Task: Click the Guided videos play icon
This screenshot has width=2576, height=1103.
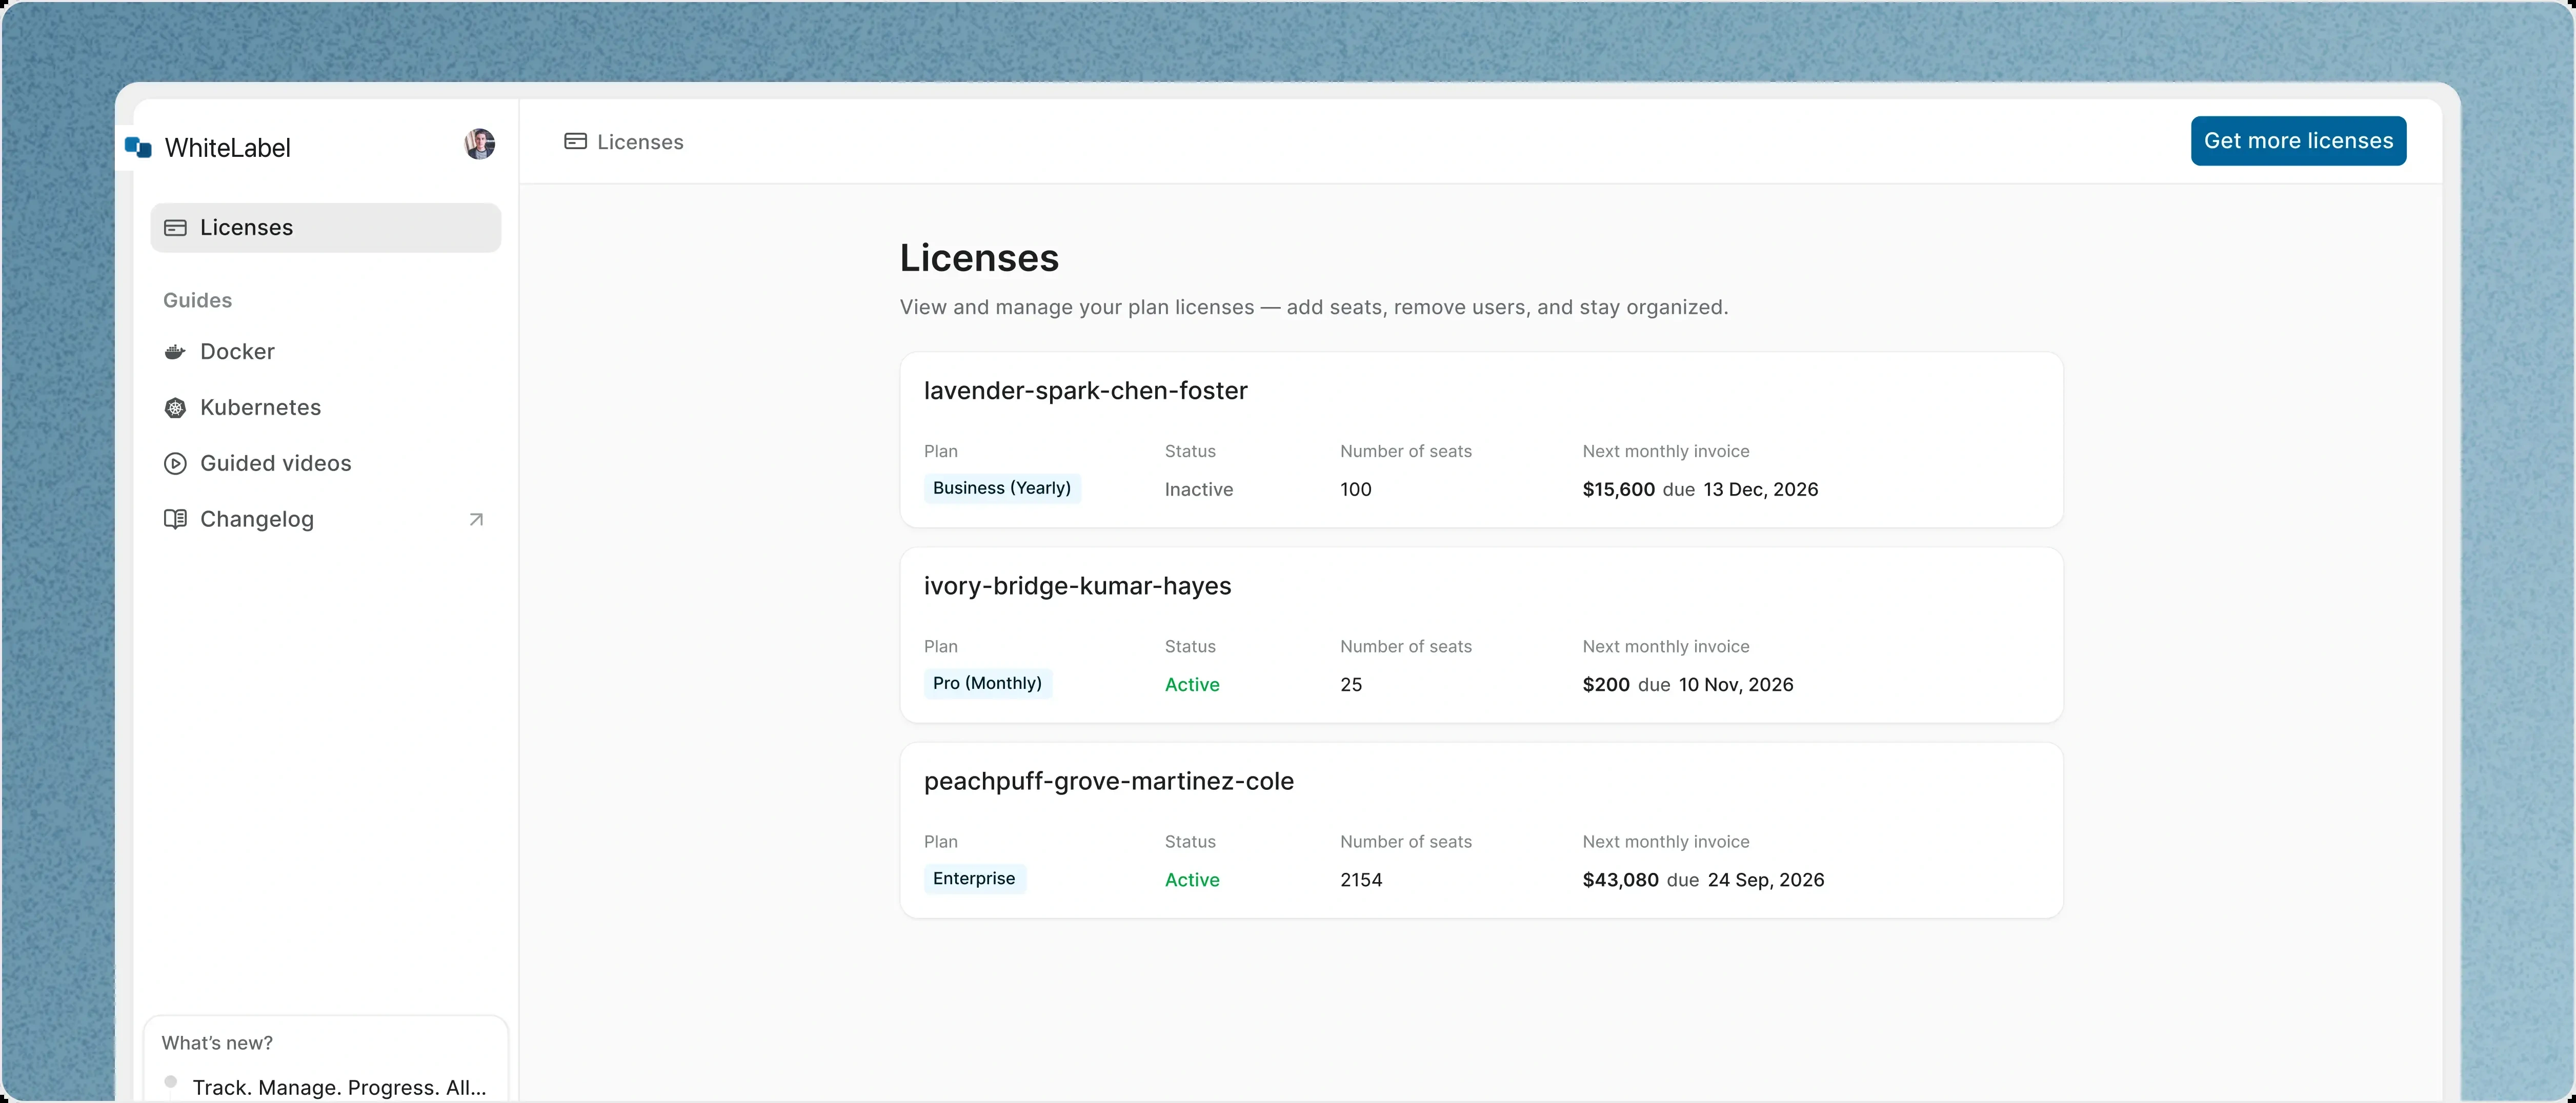Action: [175, 464]
